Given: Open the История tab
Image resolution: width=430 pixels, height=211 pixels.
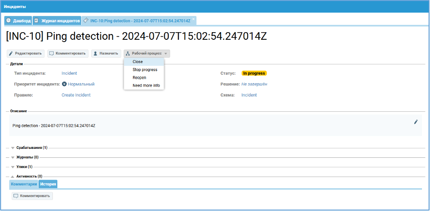Looking at the screenshot, I should tap(48, 184).
